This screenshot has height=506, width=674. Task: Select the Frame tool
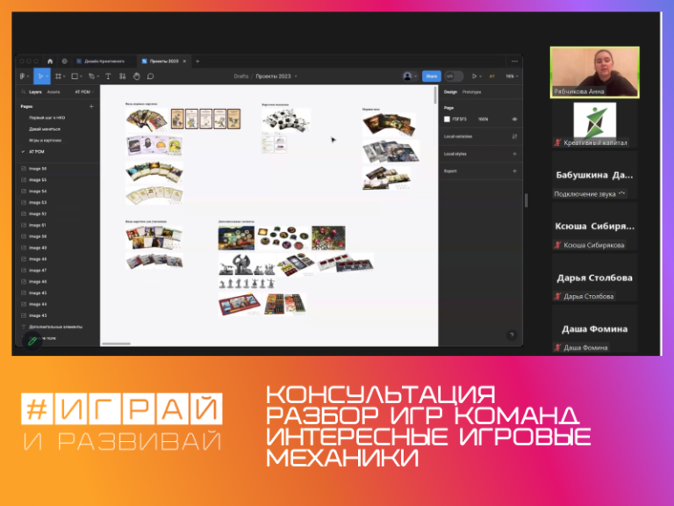pos(58,76)
